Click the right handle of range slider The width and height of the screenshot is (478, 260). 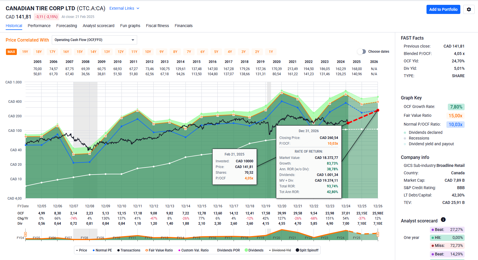click(378, 234)
